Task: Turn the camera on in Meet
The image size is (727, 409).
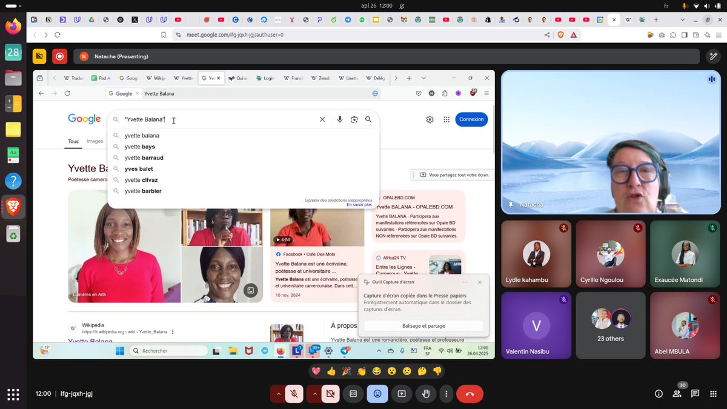Action: click(330, 393)
